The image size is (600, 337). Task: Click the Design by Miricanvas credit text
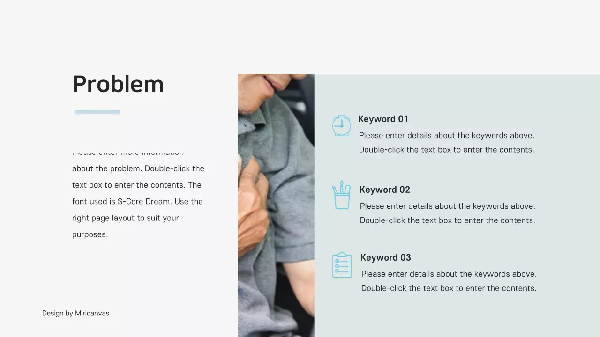pyautogui.click(x=75, y=313)
